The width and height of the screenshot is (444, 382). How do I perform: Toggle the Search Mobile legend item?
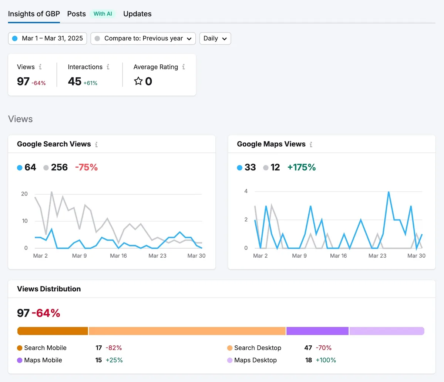pyautogui.click(x=42, y=348)
